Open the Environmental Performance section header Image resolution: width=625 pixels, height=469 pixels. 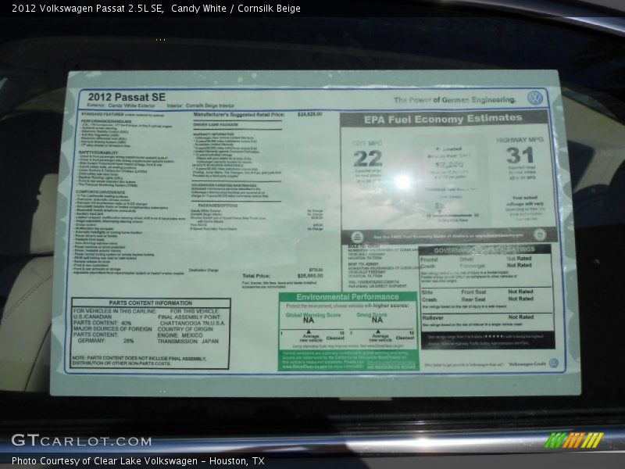(x=348, y=295)
